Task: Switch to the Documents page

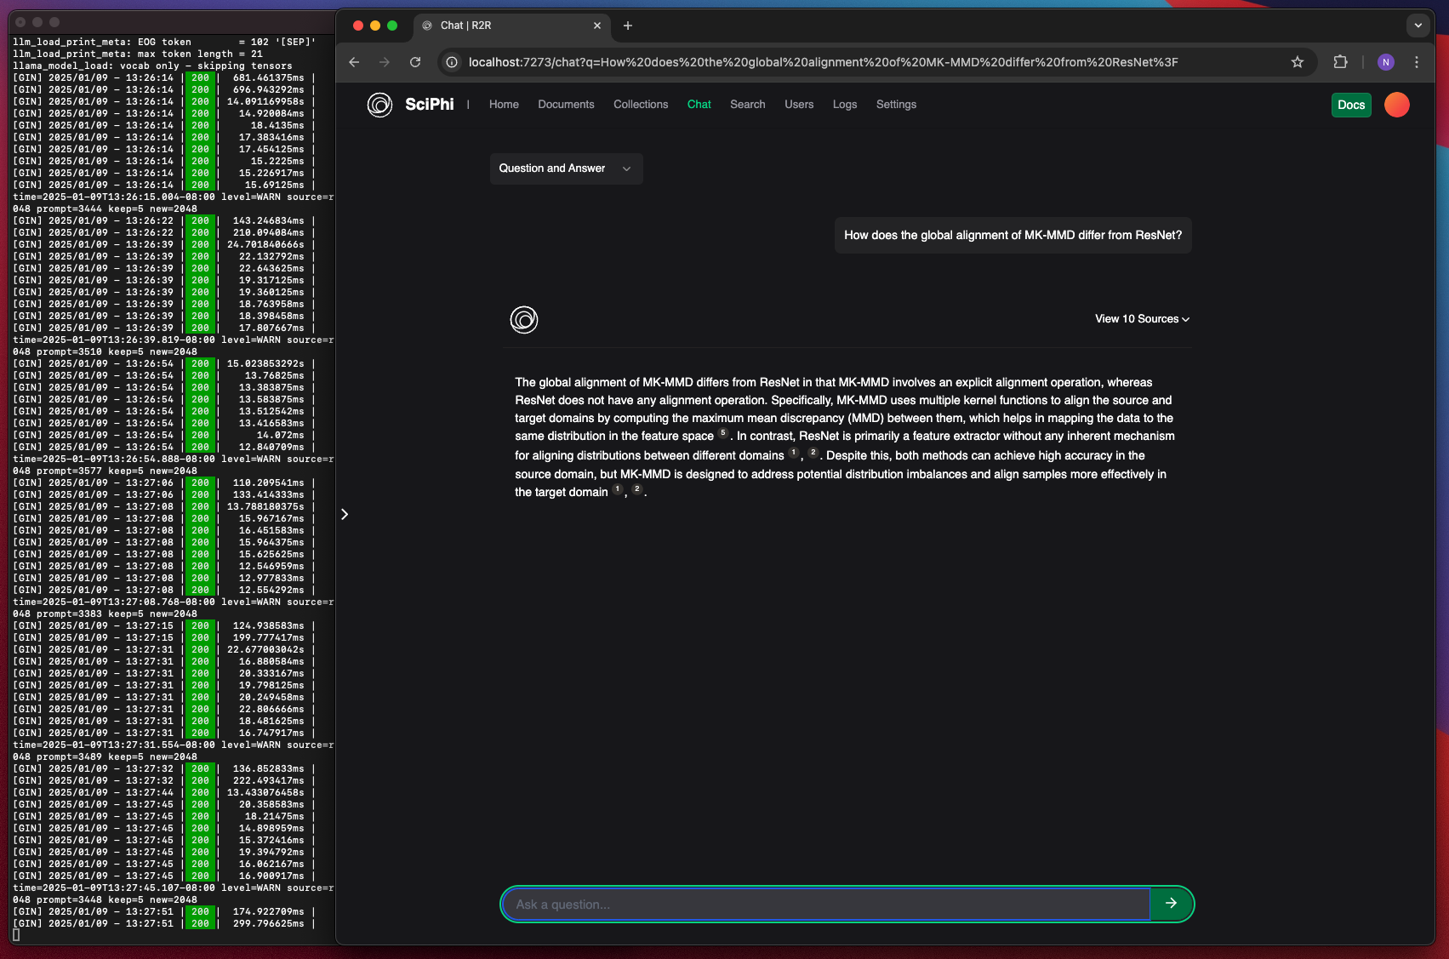Action: tap(566, 105)
